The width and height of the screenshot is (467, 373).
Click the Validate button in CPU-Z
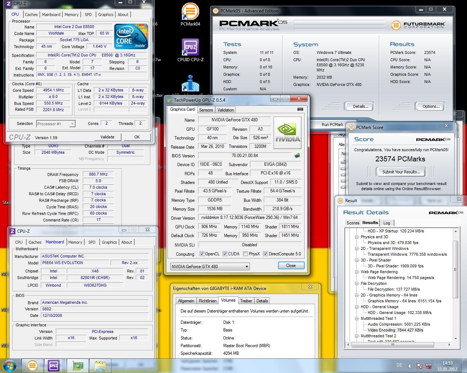[x=107, y=137]
